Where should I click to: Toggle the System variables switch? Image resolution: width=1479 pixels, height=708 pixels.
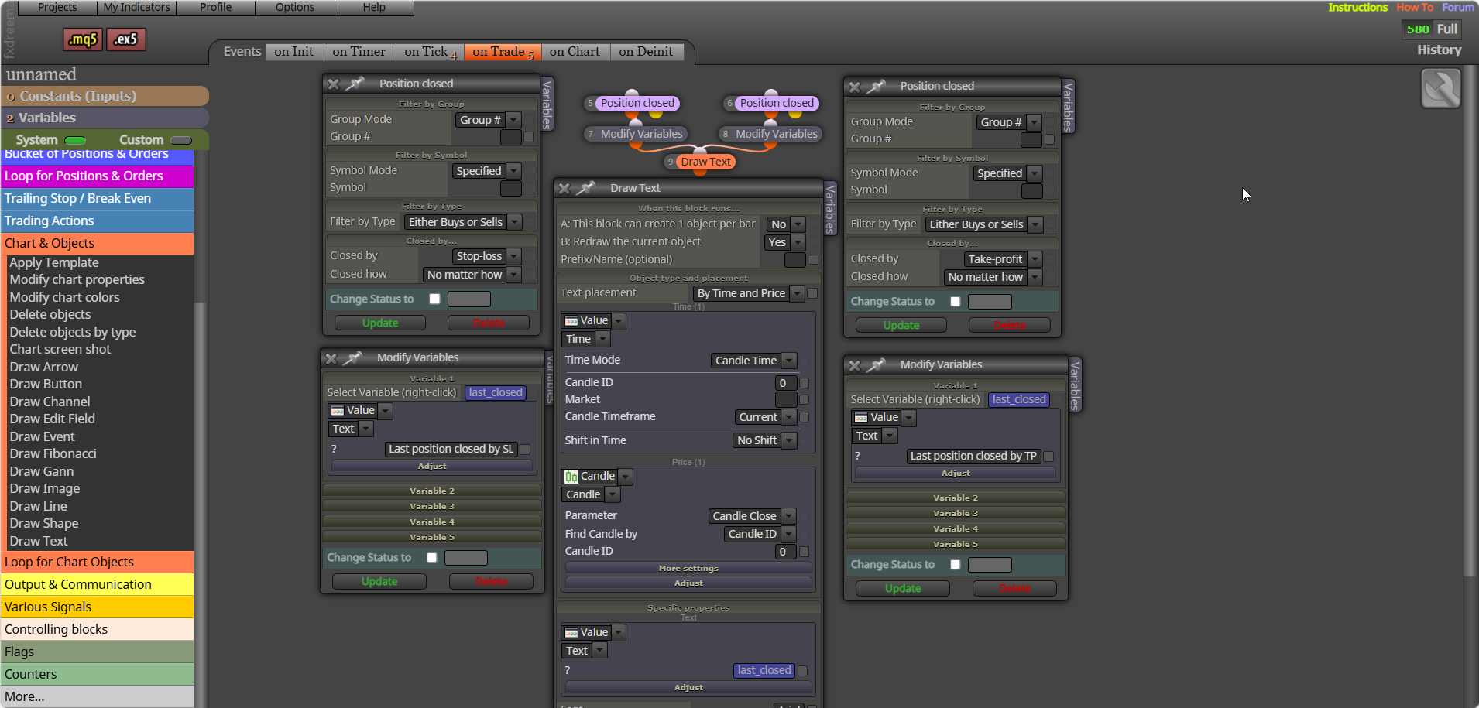click(75, 140)
